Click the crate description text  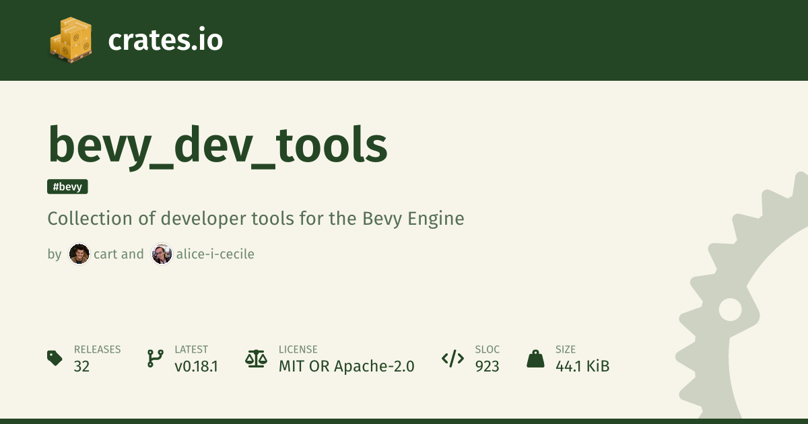tap(256, 219)
